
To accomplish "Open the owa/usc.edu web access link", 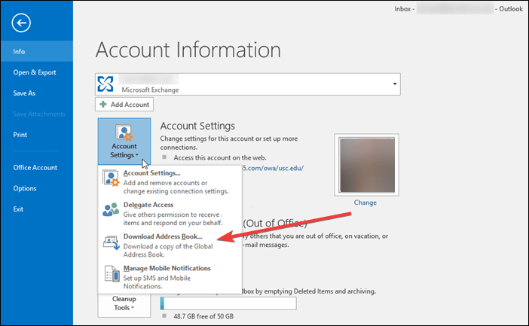I will point(273,168).
